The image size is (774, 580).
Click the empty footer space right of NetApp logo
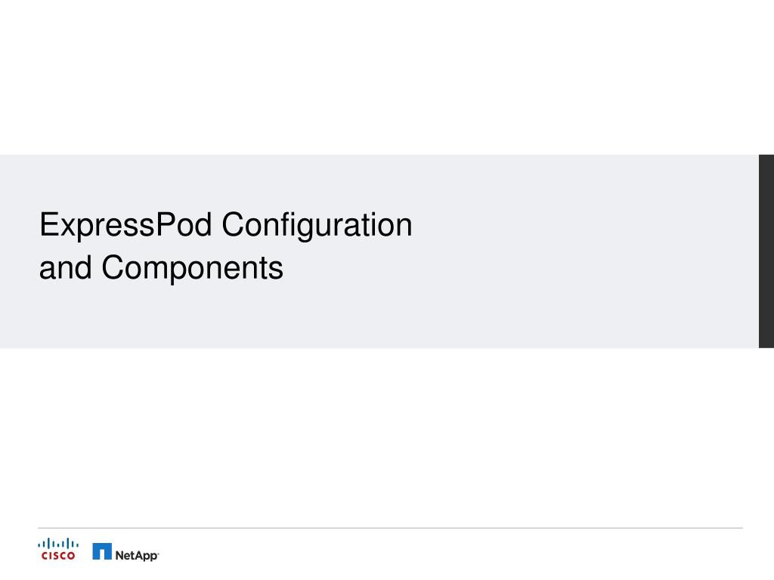(454, 553)
